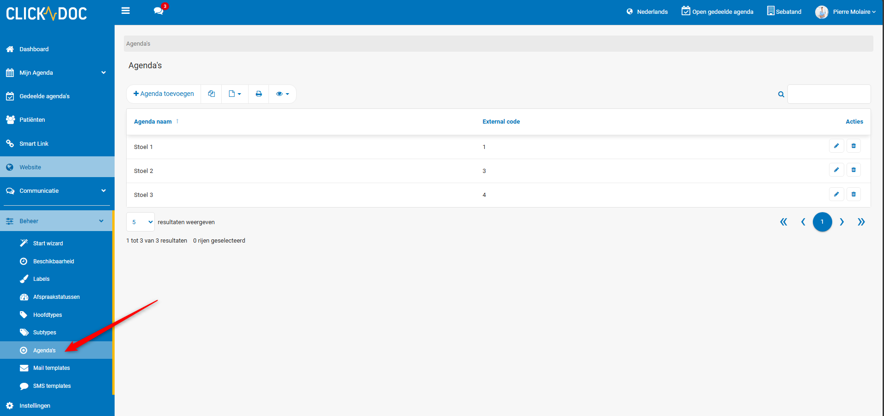Open the chat messages notification icon
Viewport: 884px width, 416px height.
(x=159, y=11)
